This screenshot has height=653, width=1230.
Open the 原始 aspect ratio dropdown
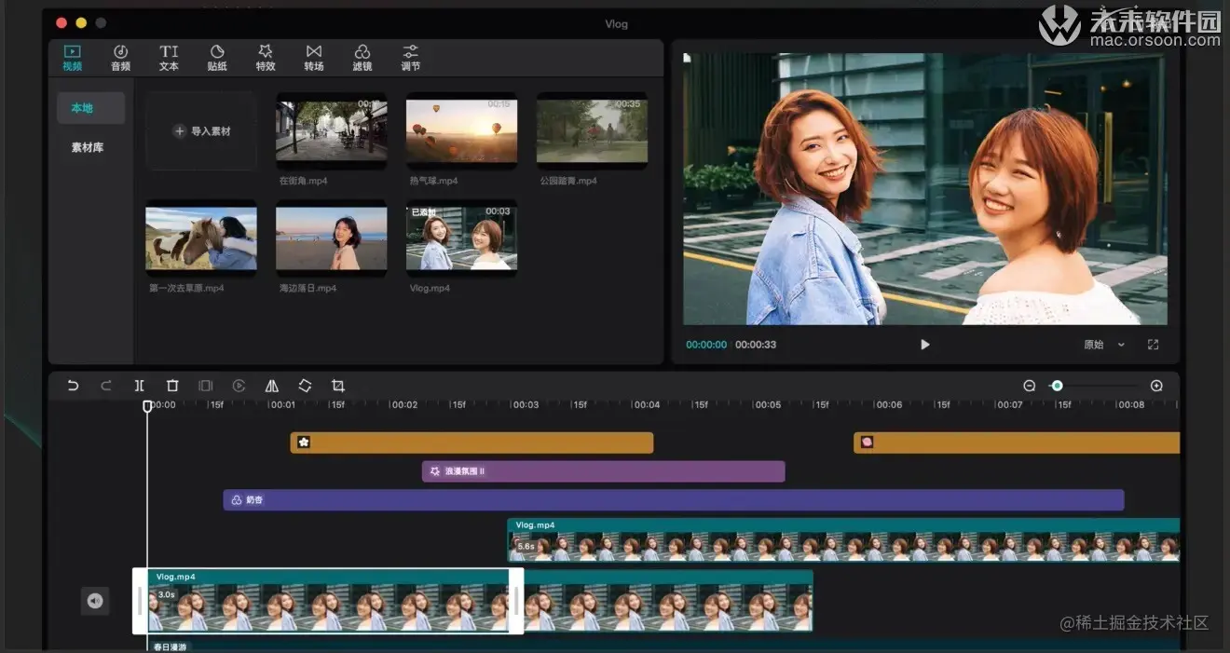click(x=1104, y=345)
